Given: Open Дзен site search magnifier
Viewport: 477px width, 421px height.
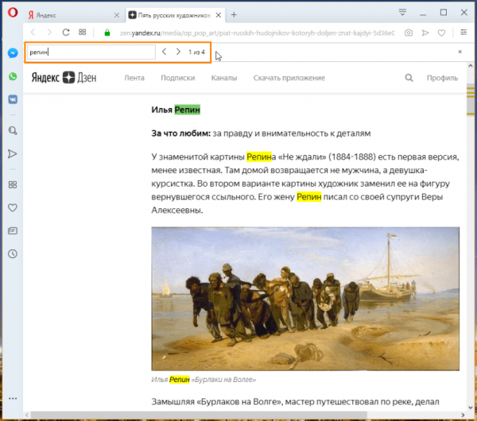Looking at the screenshot, I should pyautogui.click(x=409, y=78).
